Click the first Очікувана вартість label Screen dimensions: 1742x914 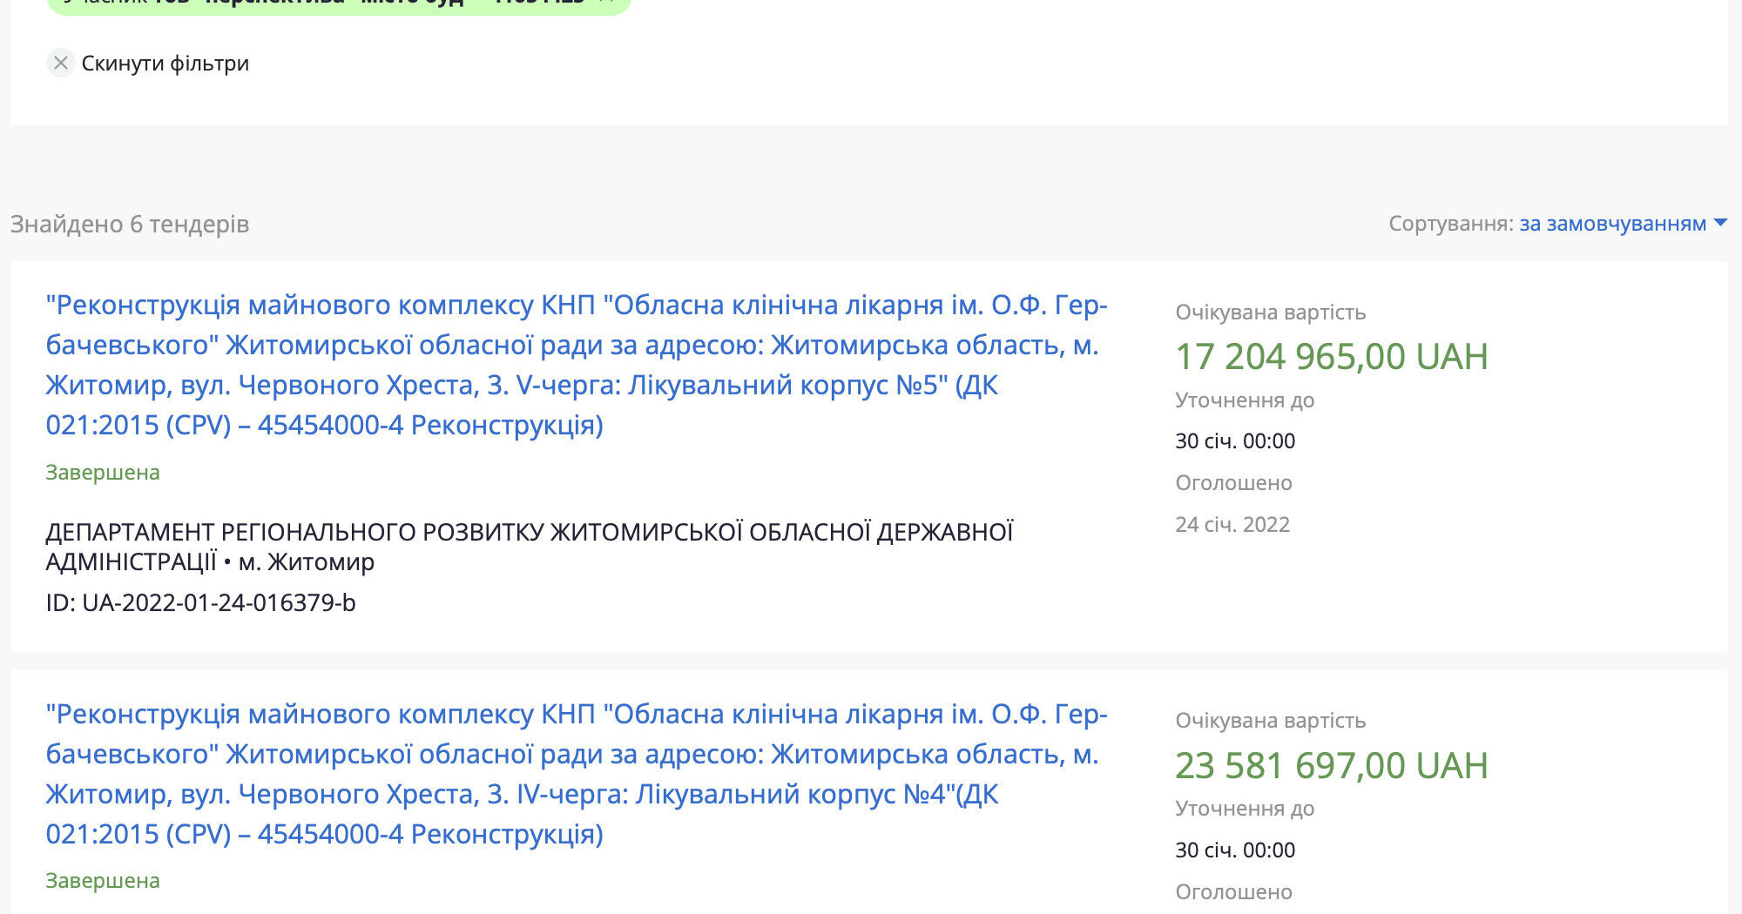coord(1271,312)
